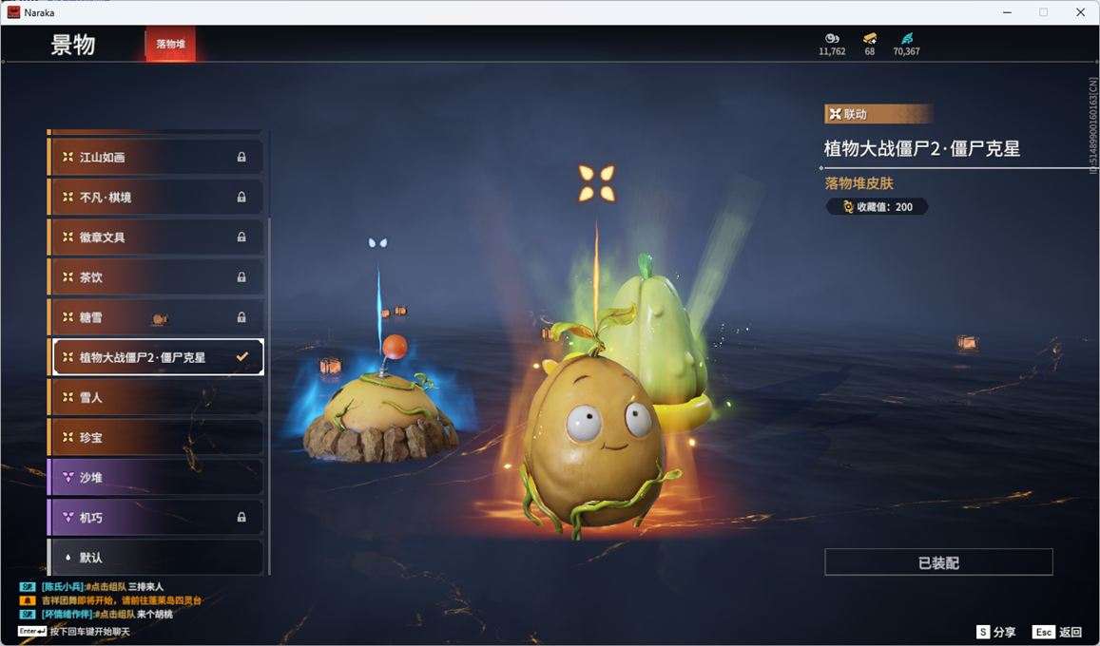Click the coin currency icon 11,762

pyautogui.click(x=832, y=39)
